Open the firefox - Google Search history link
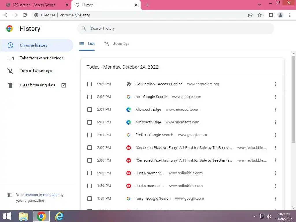The height and width of the screenshot is (222, 296). [x=154, y=135]
